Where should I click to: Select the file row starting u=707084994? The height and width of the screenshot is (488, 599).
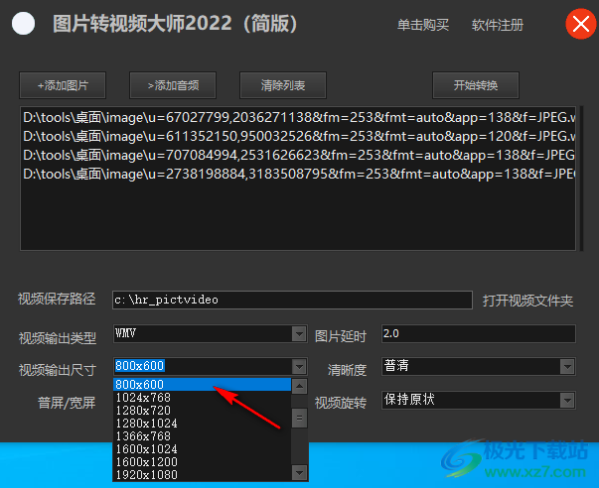click(x=298, y=156)
